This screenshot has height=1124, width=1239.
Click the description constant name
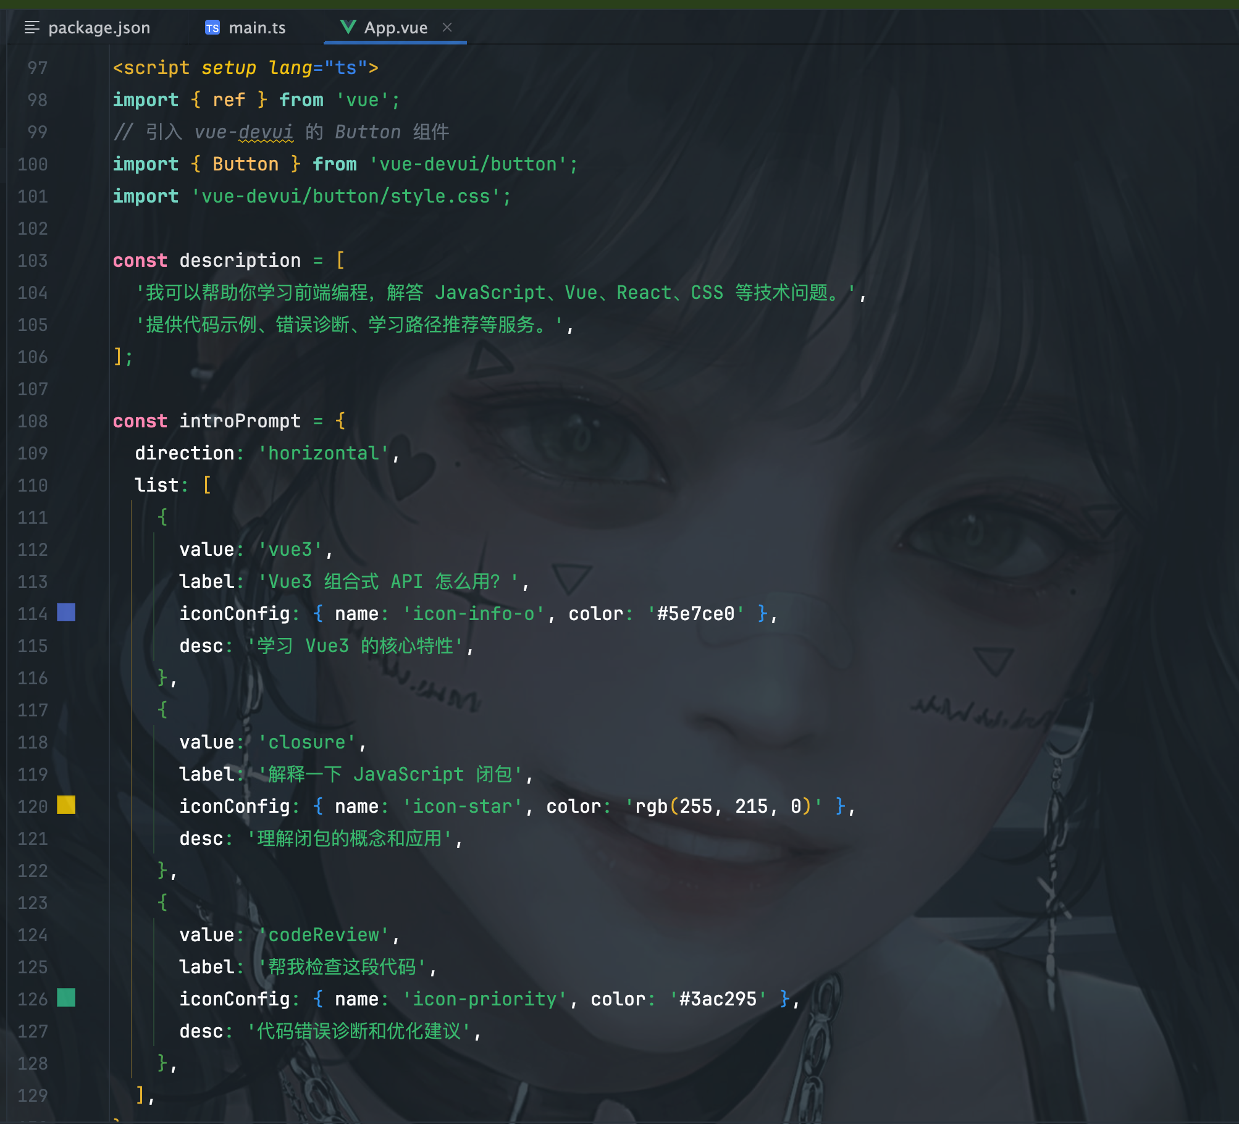(x=240, y=261)
